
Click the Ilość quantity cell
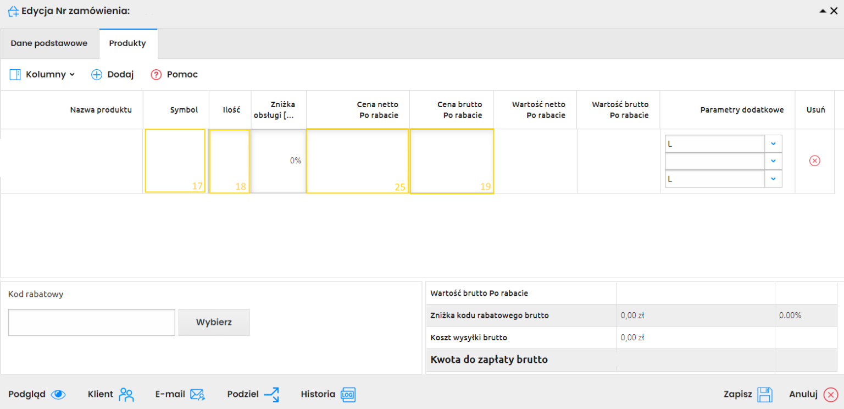pos(229,161)
